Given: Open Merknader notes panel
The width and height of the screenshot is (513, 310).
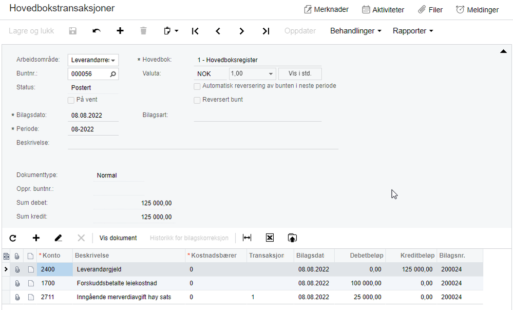Looking at the screenshot, I should [x=326, y=9].
